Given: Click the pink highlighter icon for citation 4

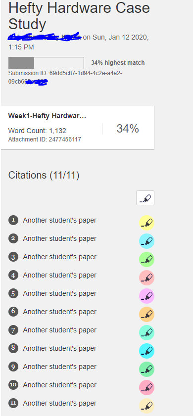Looking at the screenshot, I should [x=146, y=277].
